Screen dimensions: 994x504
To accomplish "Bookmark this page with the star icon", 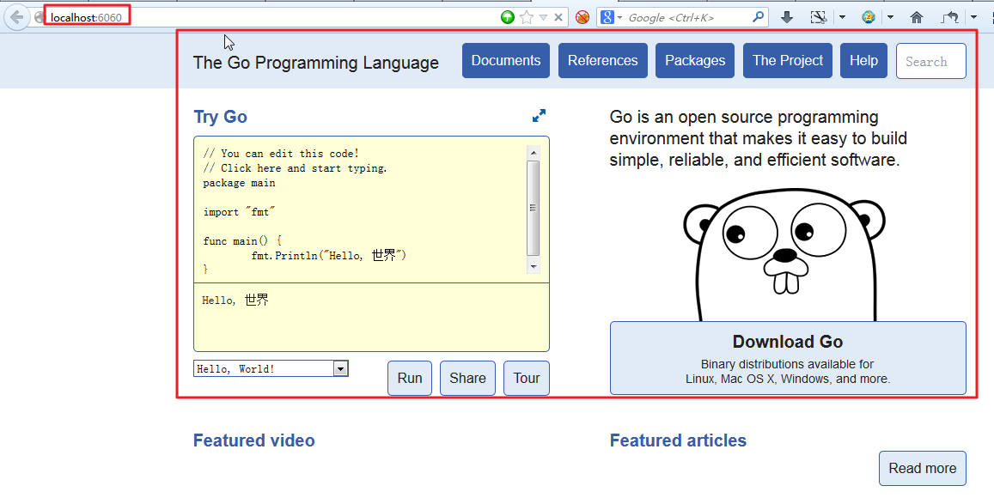I will (x=526, y=17).
